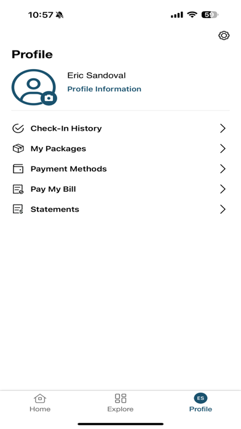Screen dimensions: 241x429
Task: Tap the profile avatar picture
Action: (34, 87)
